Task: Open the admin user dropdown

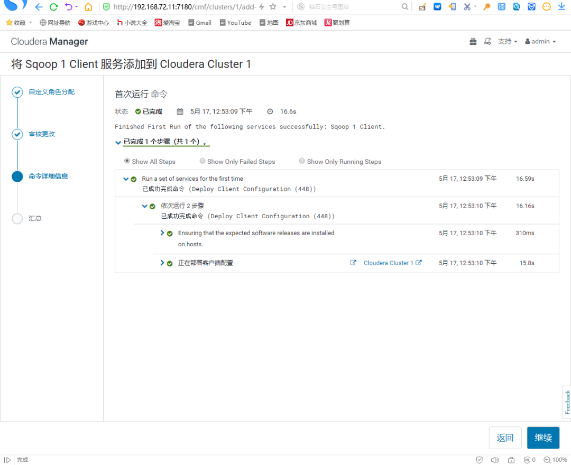Action: 540,41
